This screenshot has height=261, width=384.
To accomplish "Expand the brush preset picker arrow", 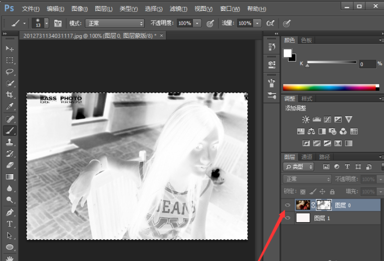I will tap(46, 23).
